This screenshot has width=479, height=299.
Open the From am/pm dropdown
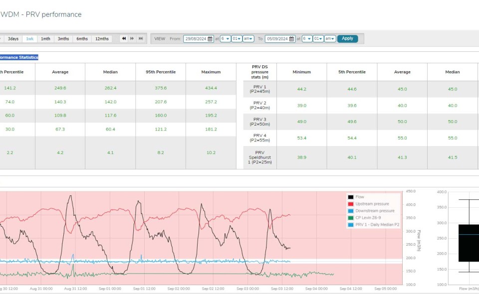[248, 39]
